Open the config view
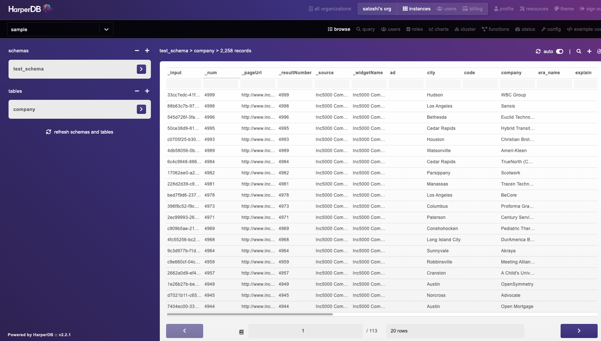This screenshot has height=341, width=601. tap(551, 29)
